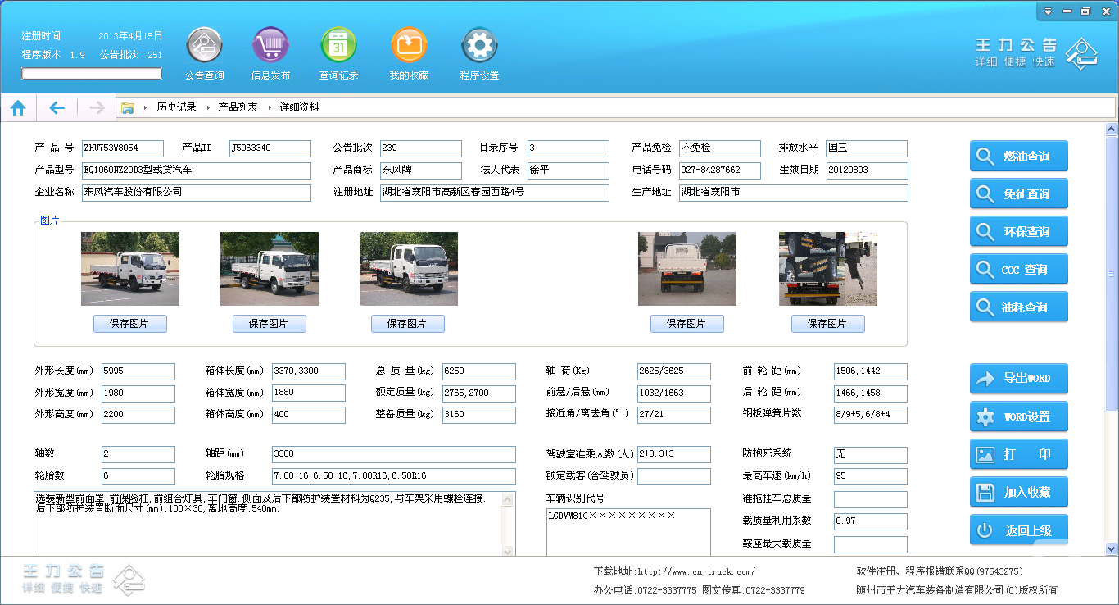Select the 环保查询 environmental query search icon

coord(985,231)
